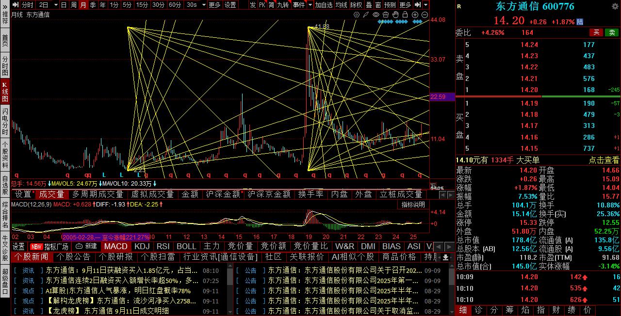Open 除权 adjustment option
Screen dimensions: 621x316
click(x=356, y=5)
